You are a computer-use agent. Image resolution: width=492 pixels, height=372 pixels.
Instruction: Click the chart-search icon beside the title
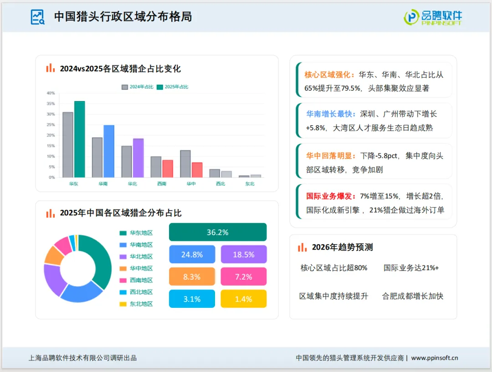[x=38, y=17]
